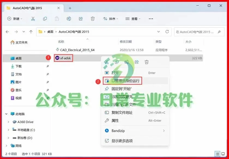229x159 pixels.
Task: Click the context menu Rename icon
Action: point(126,62)
